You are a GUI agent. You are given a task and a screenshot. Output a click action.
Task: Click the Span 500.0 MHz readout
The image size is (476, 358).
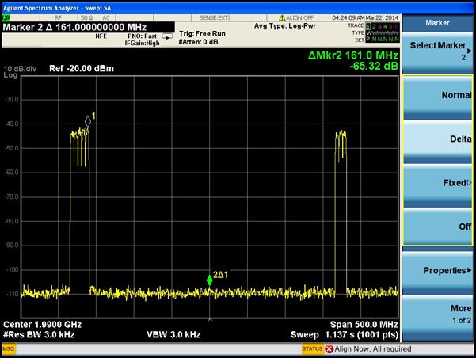364,325
